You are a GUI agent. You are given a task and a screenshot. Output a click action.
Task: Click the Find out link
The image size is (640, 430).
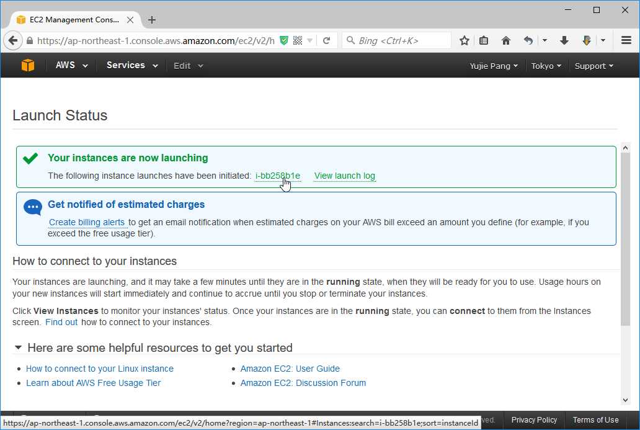pyautogui.click(x=61, y=322)
